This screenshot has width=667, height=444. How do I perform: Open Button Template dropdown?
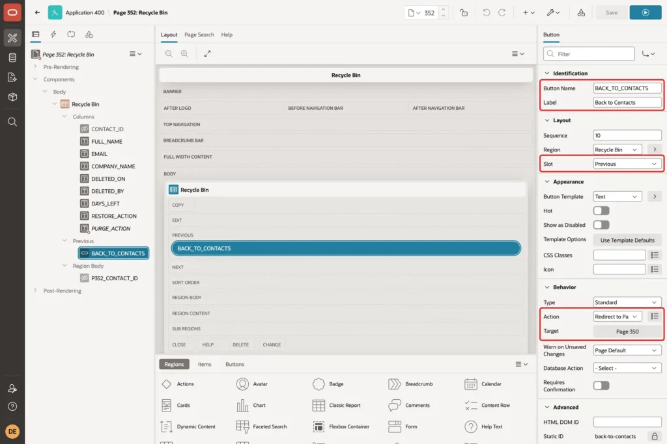(617, 196)
